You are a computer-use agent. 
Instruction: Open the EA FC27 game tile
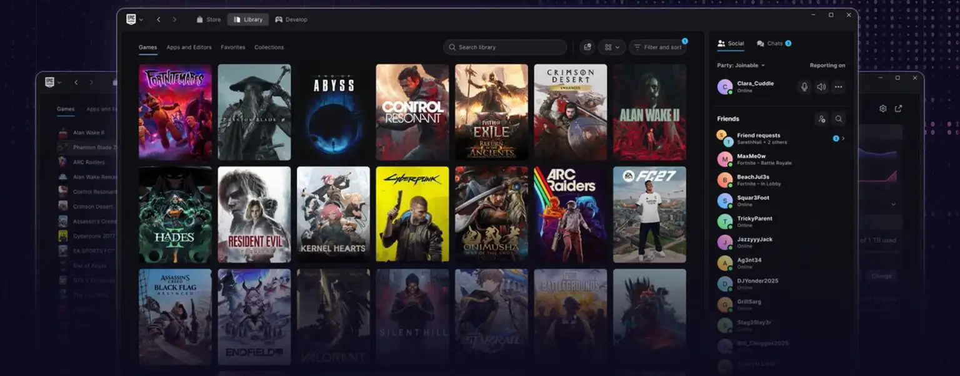(x=649, y=215)
